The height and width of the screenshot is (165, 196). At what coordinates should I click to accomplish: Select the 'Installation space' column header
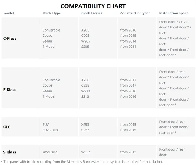point(174,13)
